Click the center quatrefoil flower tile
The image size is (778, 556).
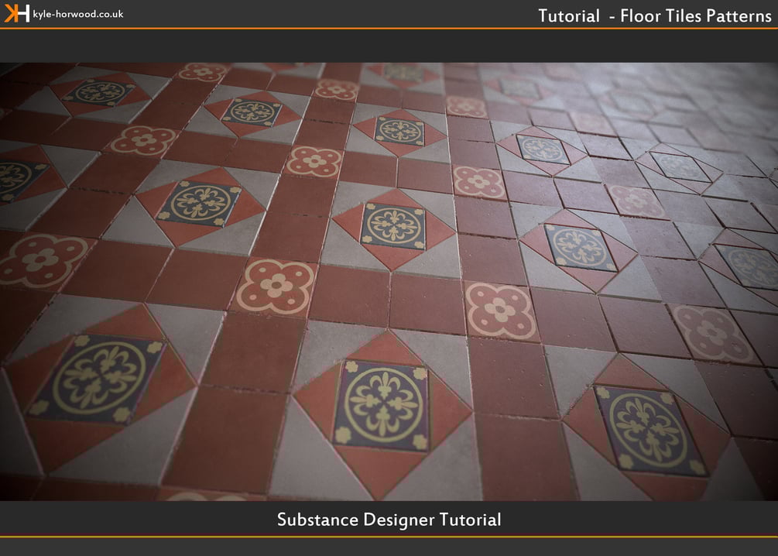[276, 287]
